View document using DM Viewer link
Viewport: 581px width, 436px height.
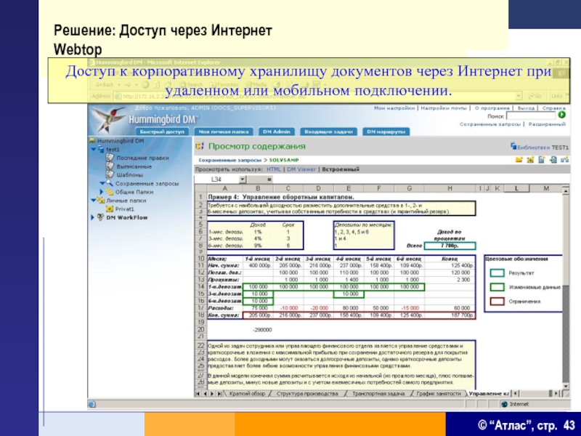click(301, 169)
